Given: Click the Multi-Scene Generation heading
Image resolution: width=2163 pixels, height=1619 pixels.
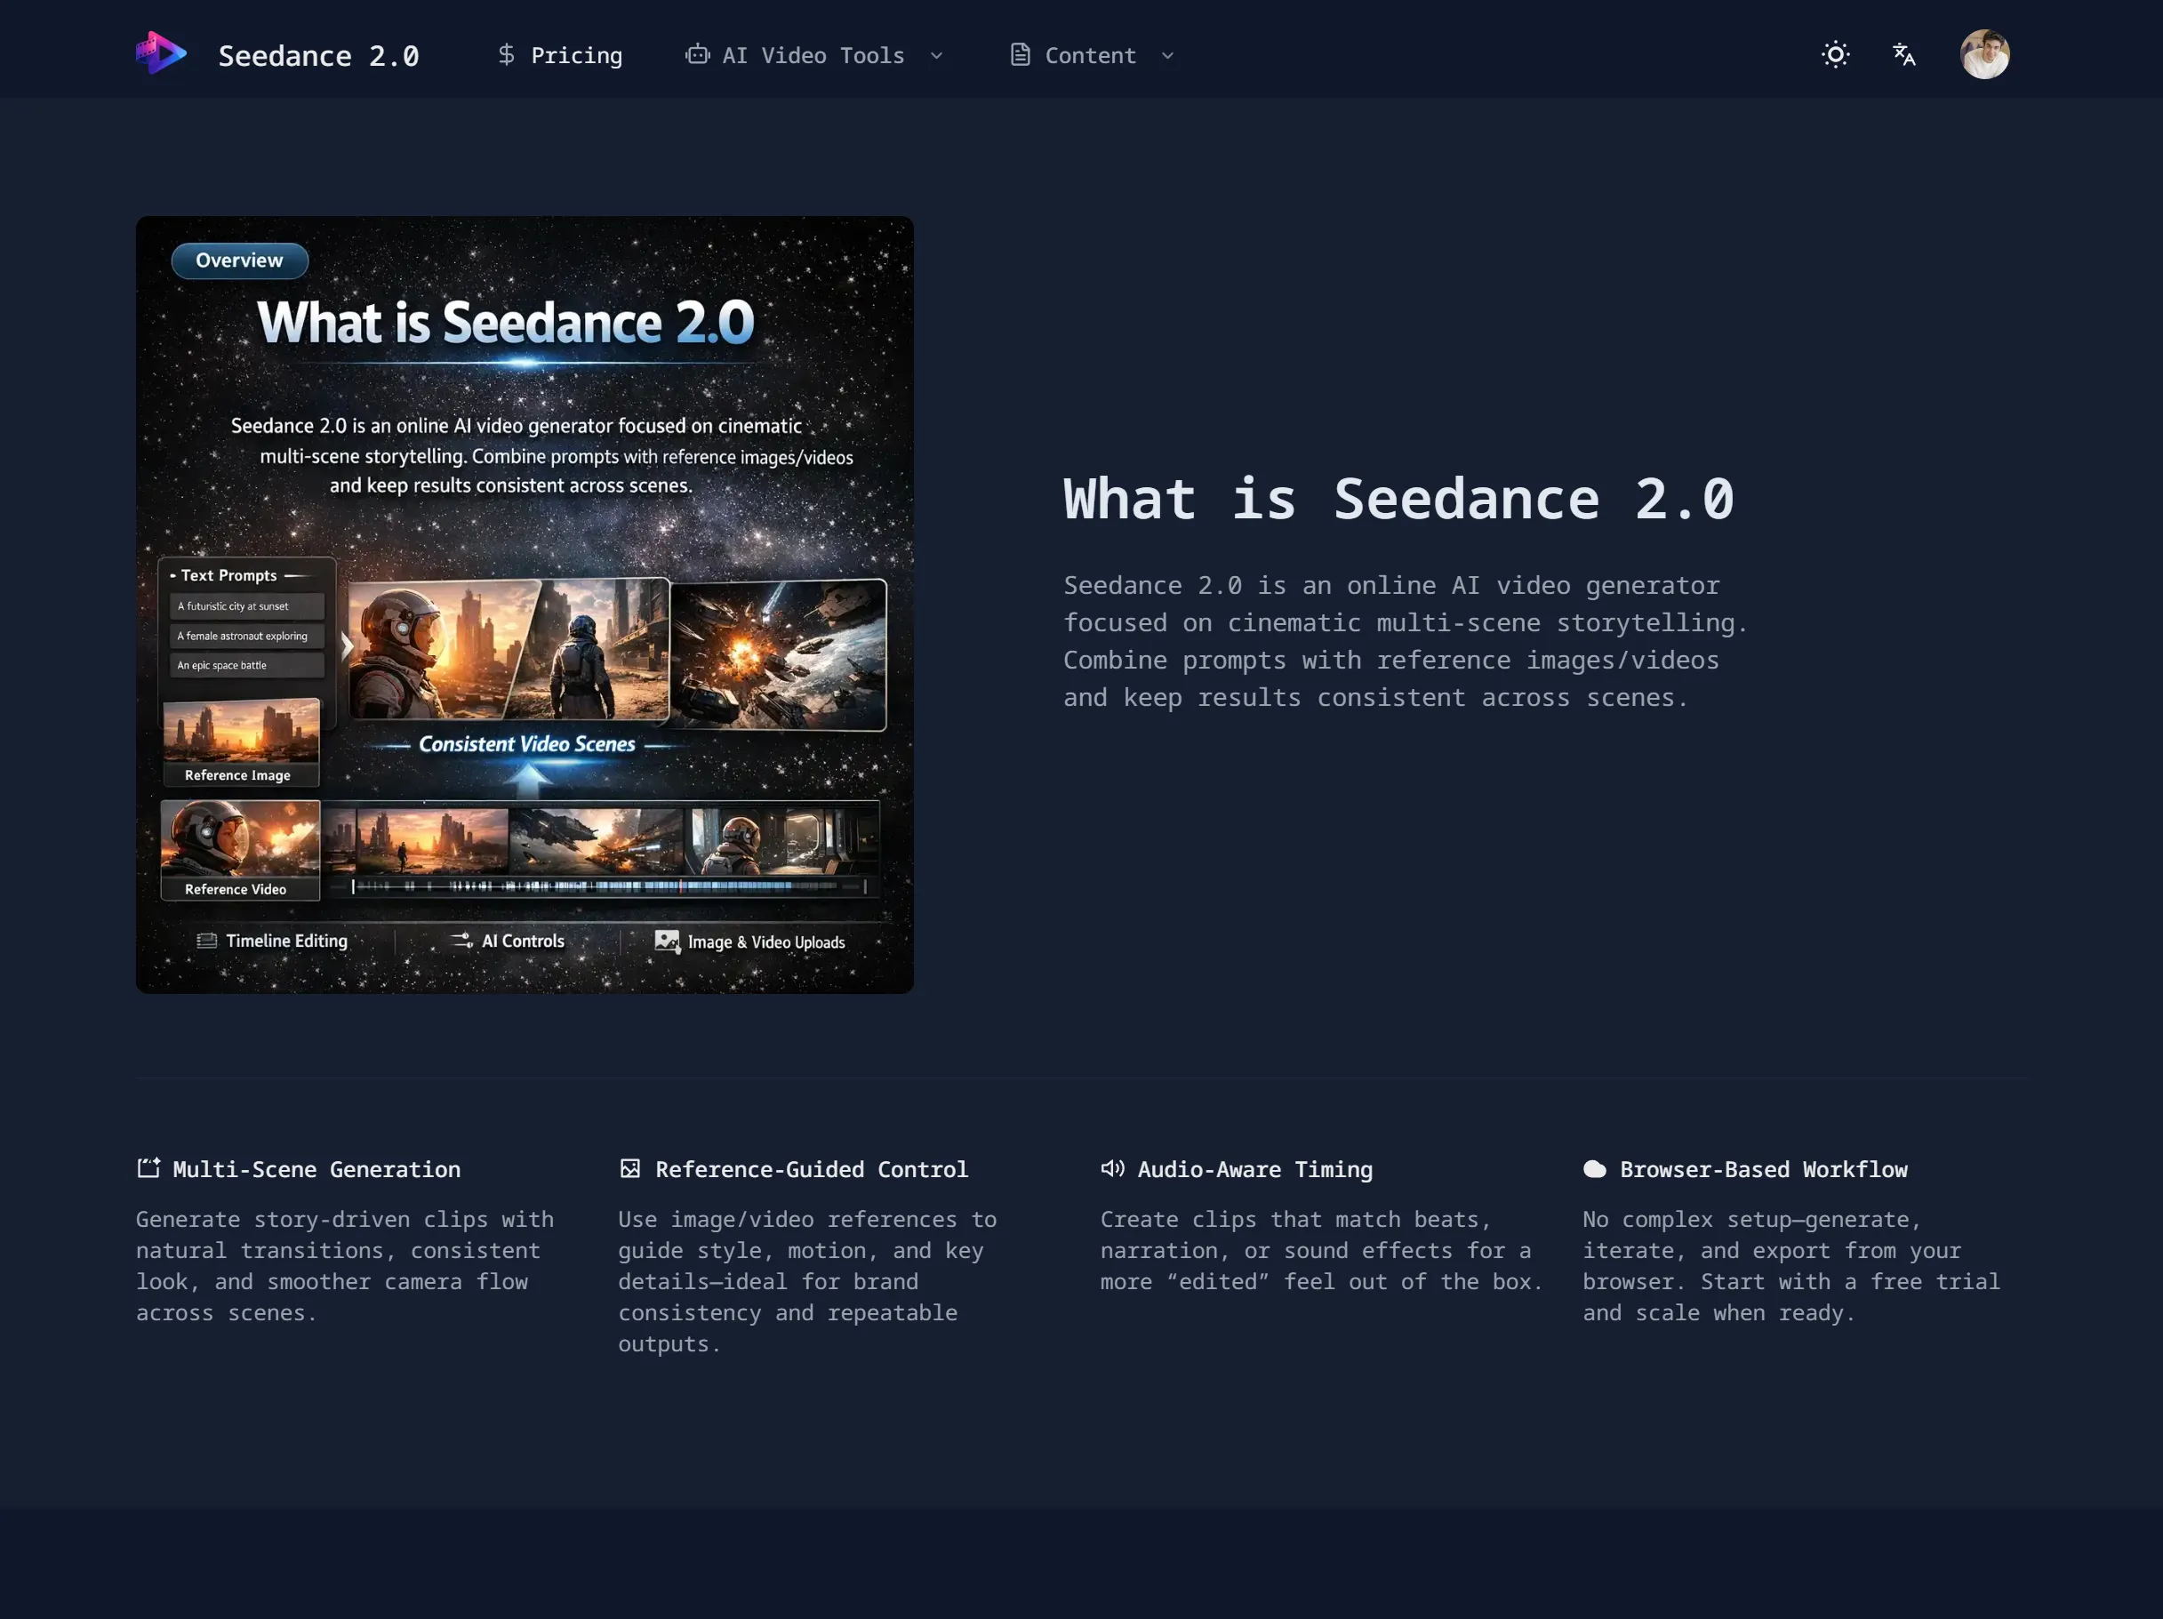Looking at the screenshot, I should [x=316, y=1169].
